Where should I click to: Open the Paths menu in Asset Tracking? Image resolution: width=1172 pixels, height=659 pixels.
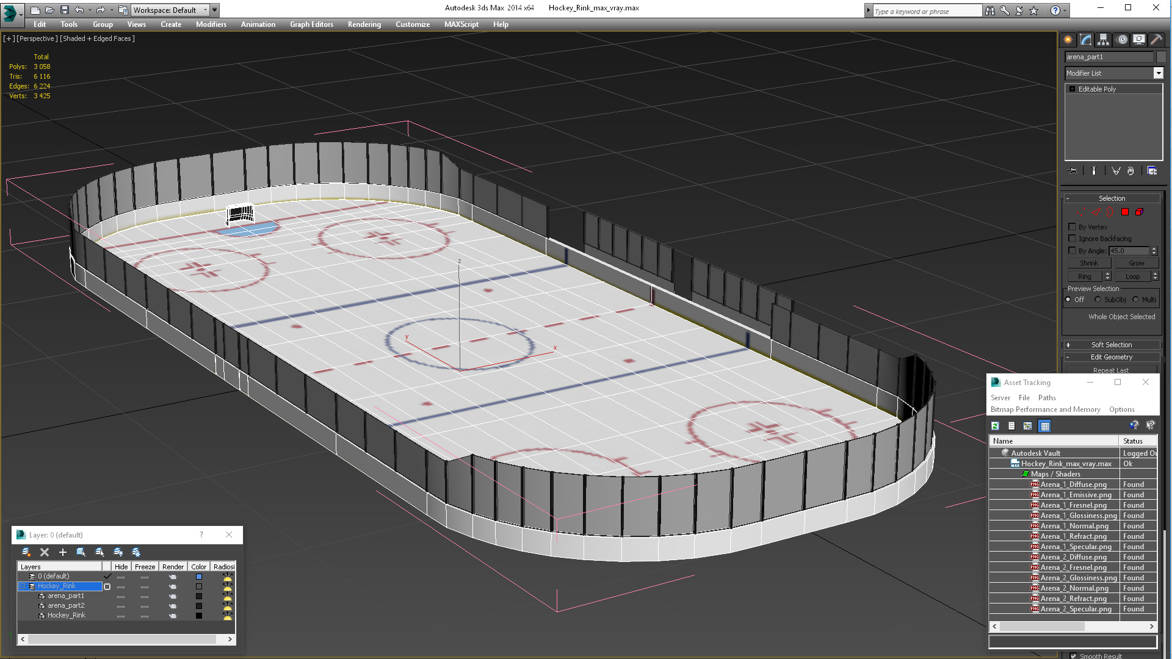(1047, 397)
